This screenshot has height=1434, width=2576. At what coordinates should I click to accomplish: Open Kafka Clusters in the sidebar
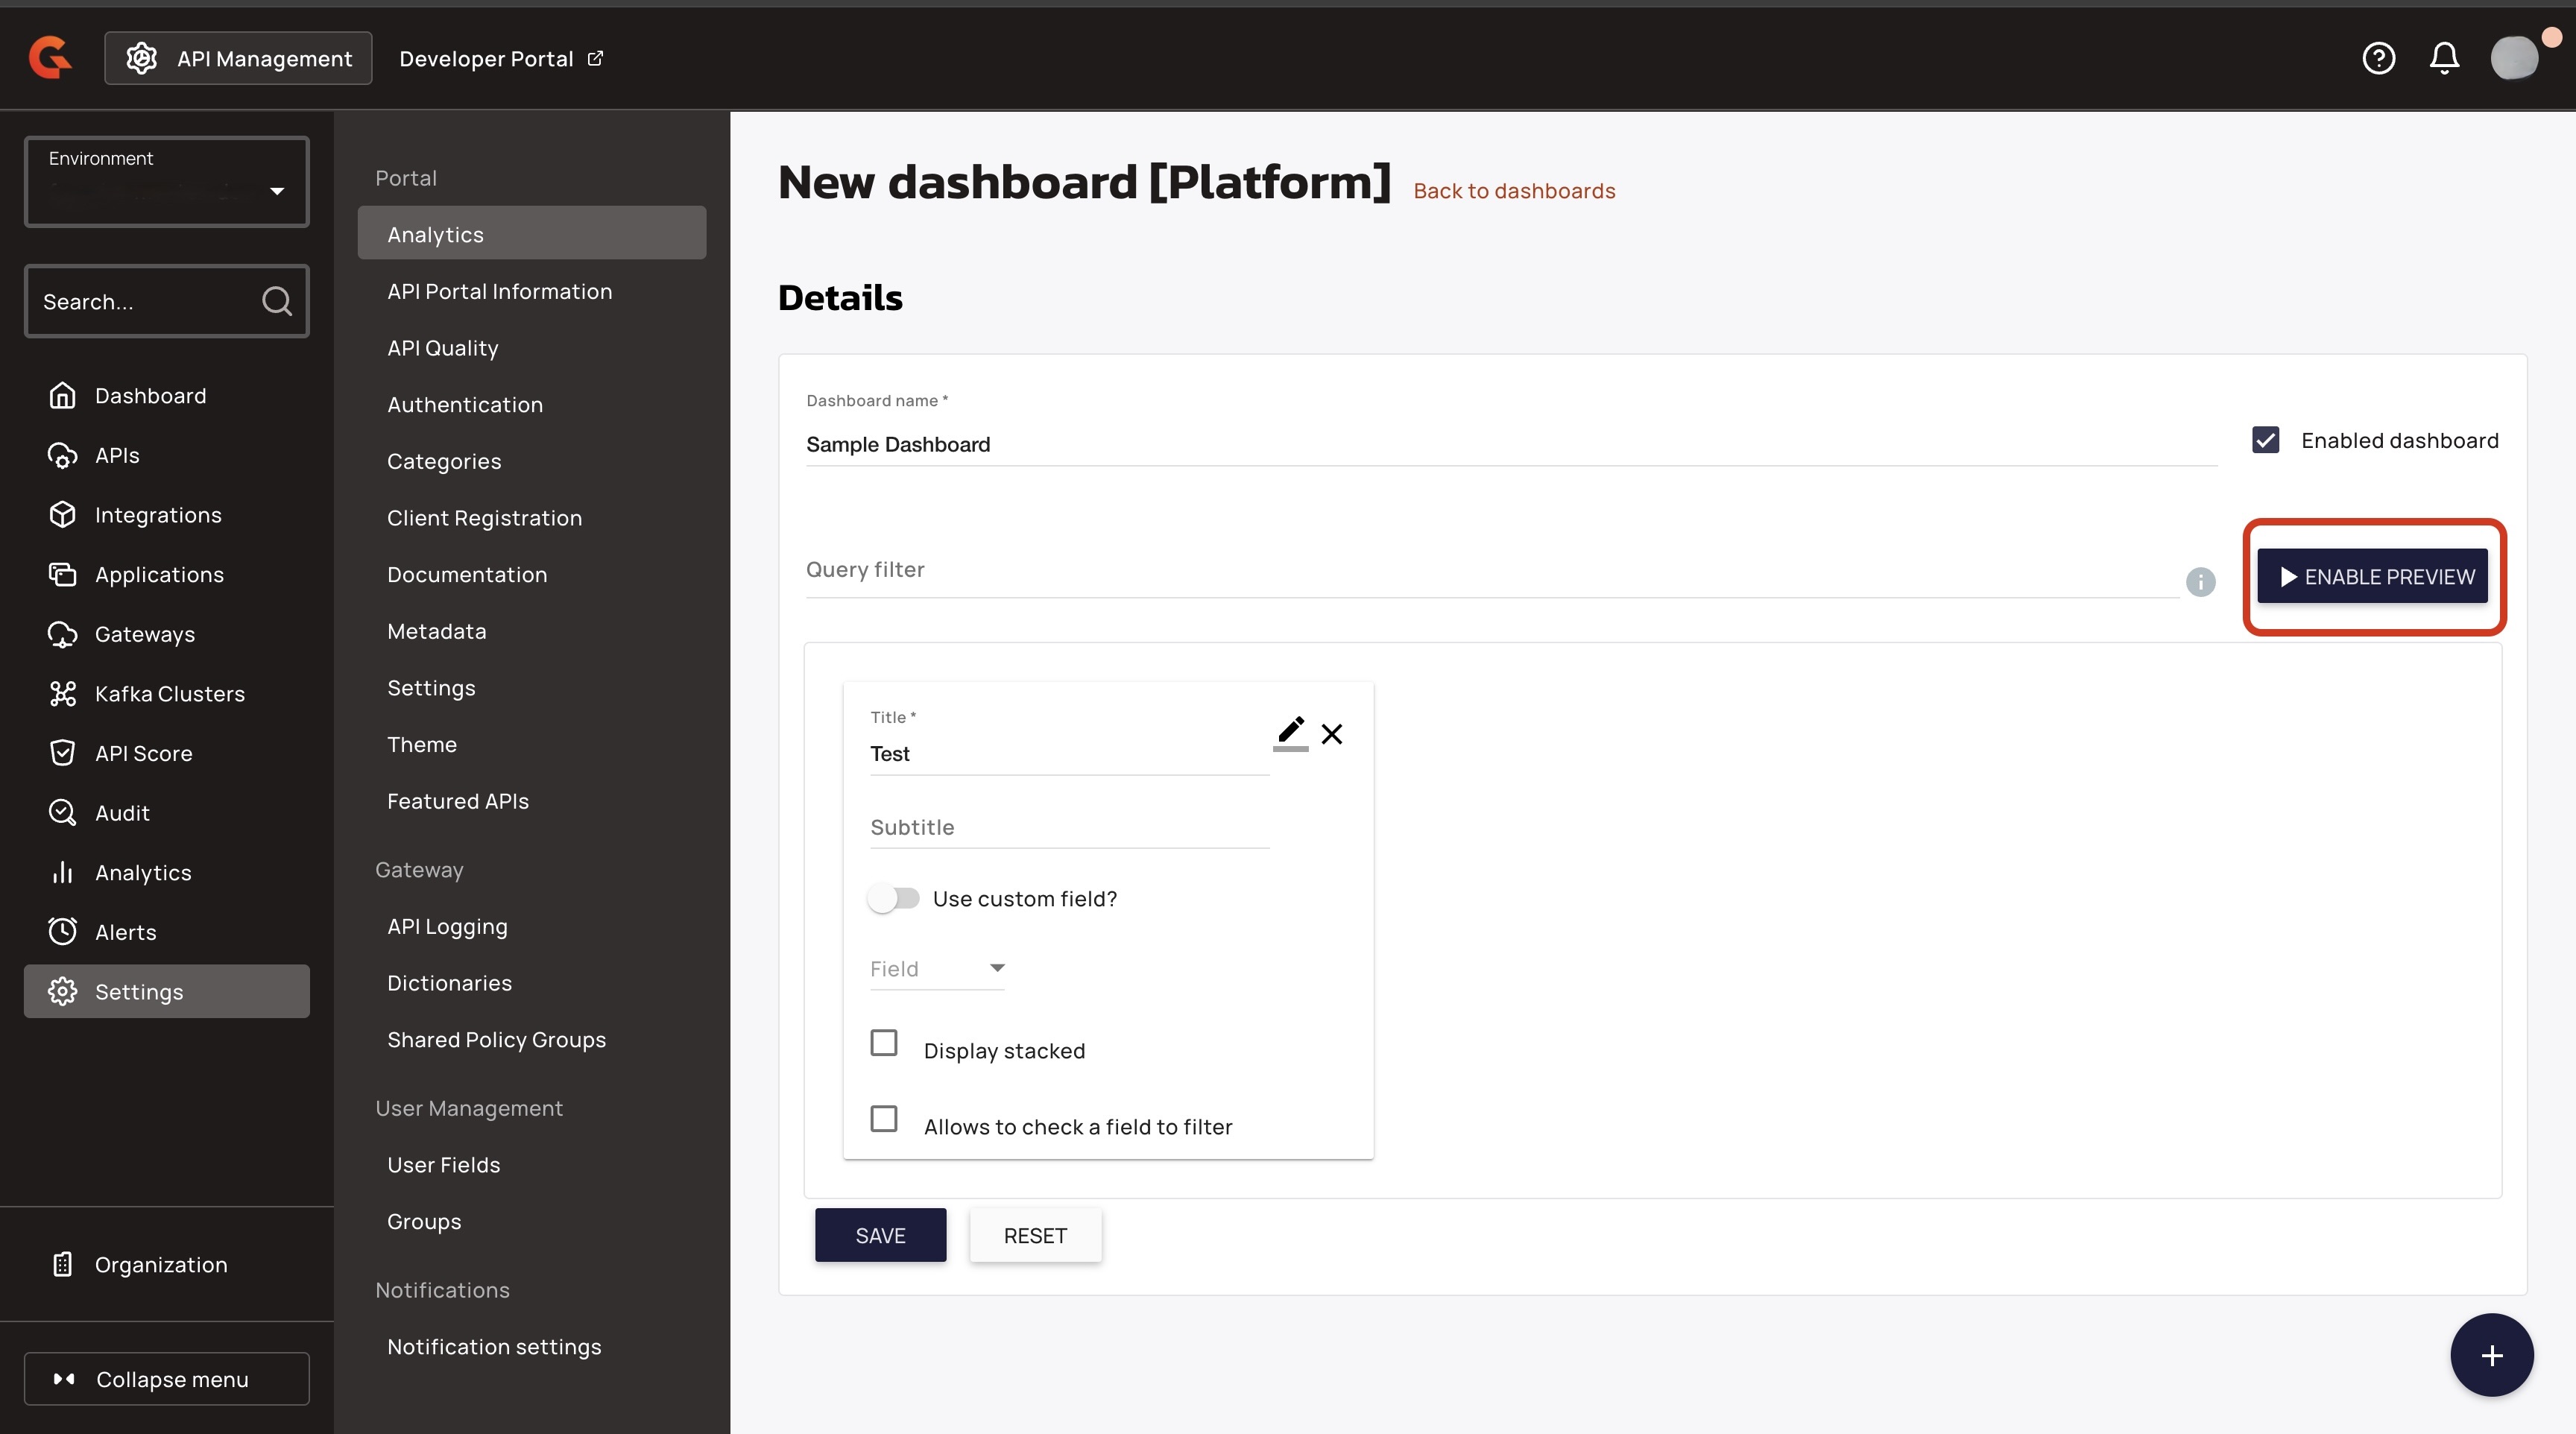pos(169,694)
